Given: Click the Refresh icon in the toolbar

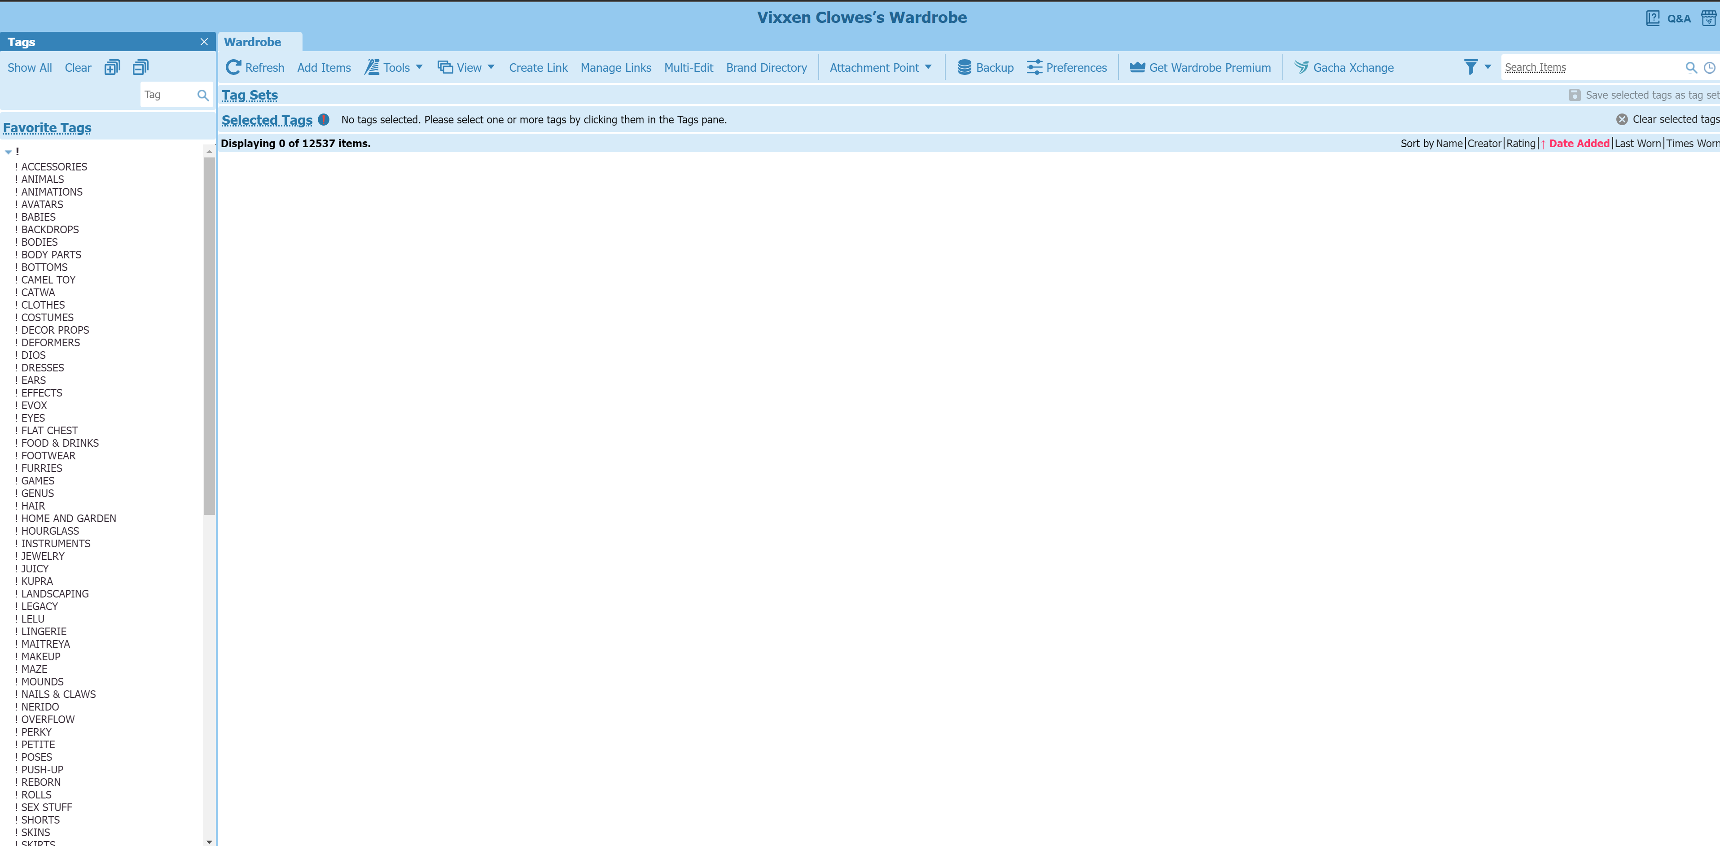Looking at the screenshot, I should click(233, 67).
